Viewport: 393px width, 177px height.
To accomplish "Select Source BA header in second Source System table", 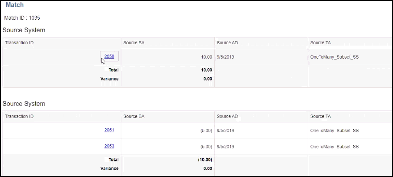I will tap(134, 117).
